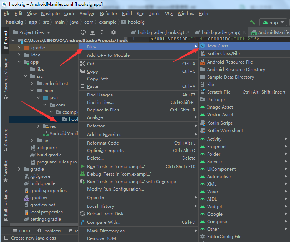Choose Java Class from New submenu
The image size is (290, 242).
(244, 46)
